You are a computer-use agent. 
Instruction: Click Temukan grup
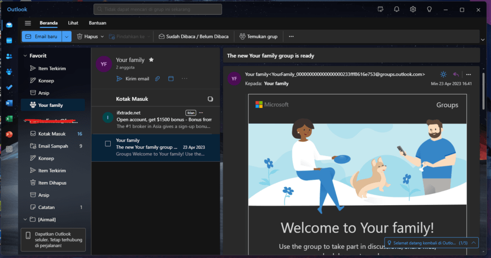point(258,36)
